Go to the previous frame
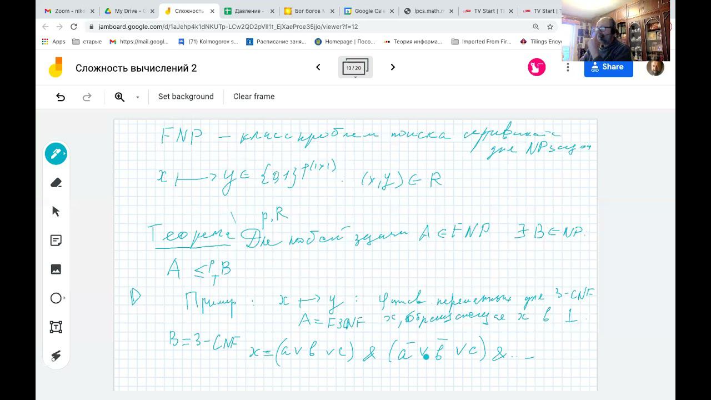 318,67
